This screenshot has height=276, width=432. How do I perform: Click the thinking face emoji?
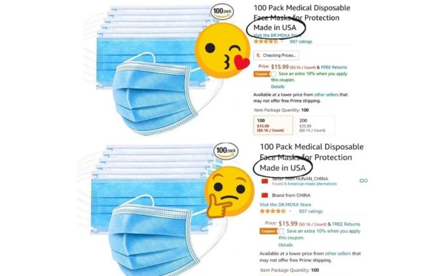[229, 192]
